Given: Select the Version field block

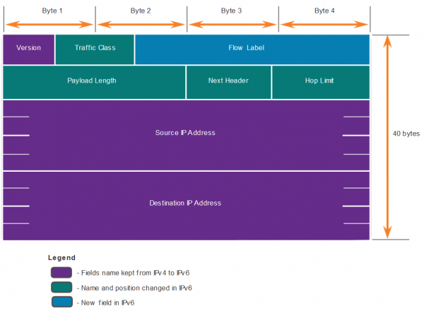Looking at the screenshot, I should 29,48.
